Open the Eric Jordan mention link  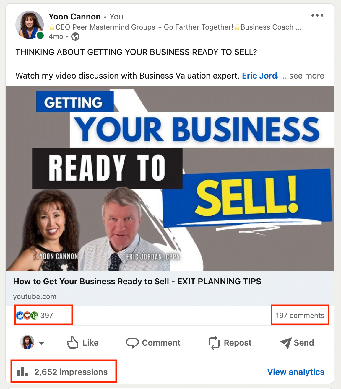coord(260,76)
